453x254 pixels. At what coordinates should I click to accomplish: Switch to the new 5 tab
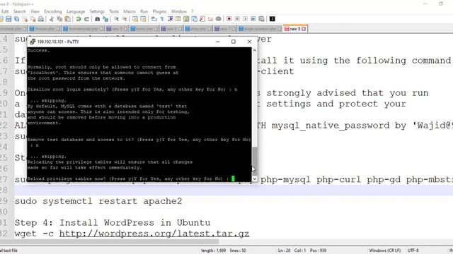click(117, 29)
